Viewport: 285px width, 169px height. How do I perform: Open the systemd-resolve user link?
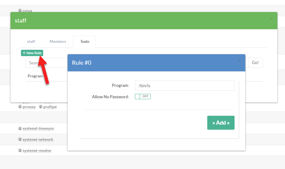tap(37, 150)
